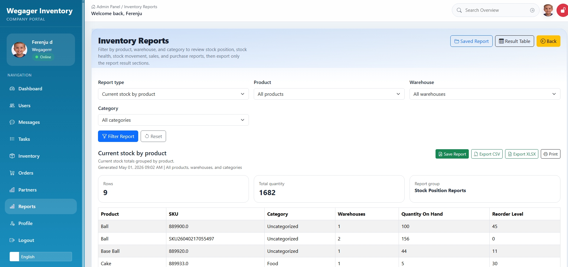Click the sidebar profile photo
The image size is (568, 267).
(x=19, y=50)
